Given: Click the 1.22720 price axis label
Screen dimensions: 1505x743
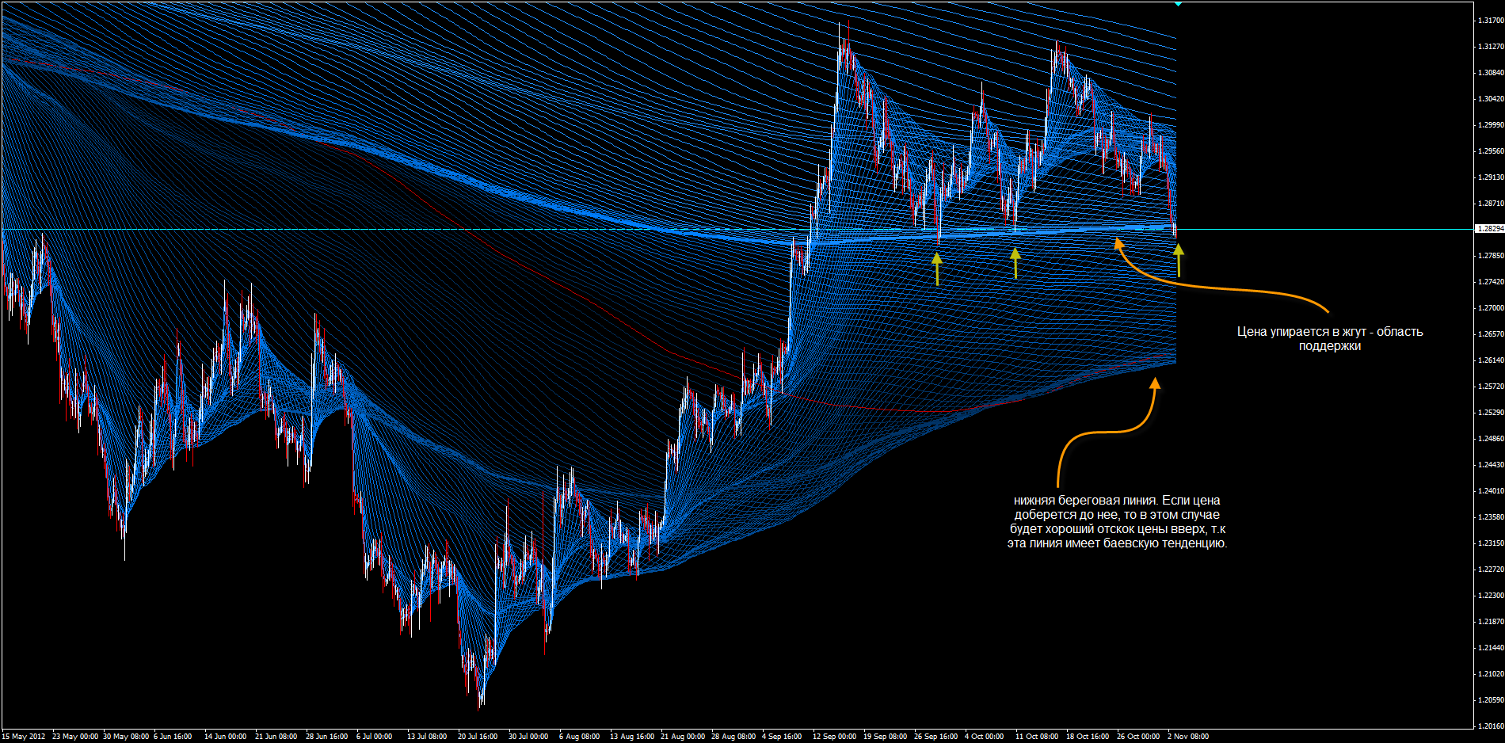Looking at the screenshot, I should point(1491,570).
